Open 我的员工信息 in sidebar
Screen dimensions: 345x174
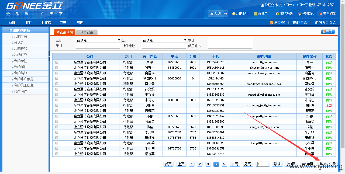tap(24, 85)
